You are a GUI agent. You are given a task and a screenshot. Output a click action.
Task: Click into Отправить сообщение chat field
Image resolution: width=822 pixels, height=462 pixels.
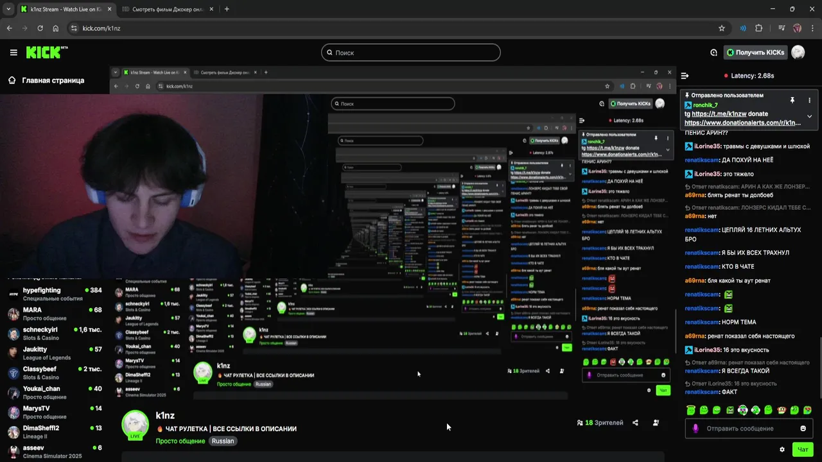pyautogui.click(x=749, y=429)
